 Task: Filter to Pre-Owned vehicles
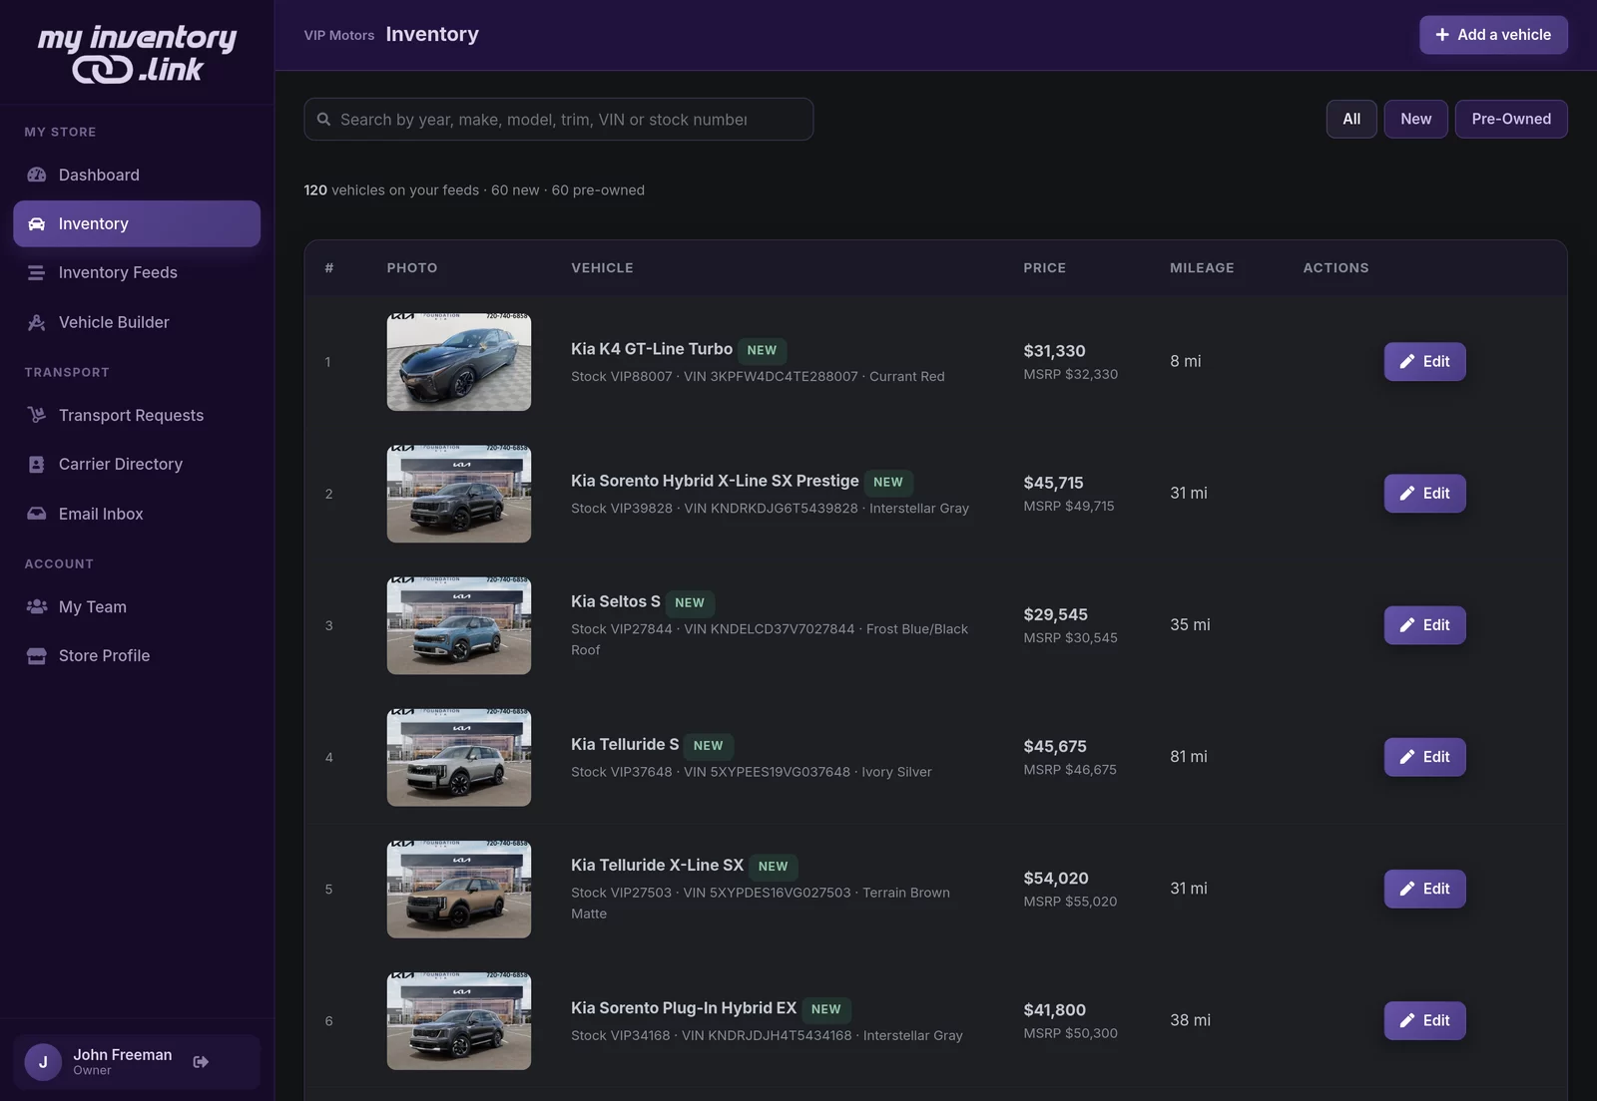coord(1511,119)
